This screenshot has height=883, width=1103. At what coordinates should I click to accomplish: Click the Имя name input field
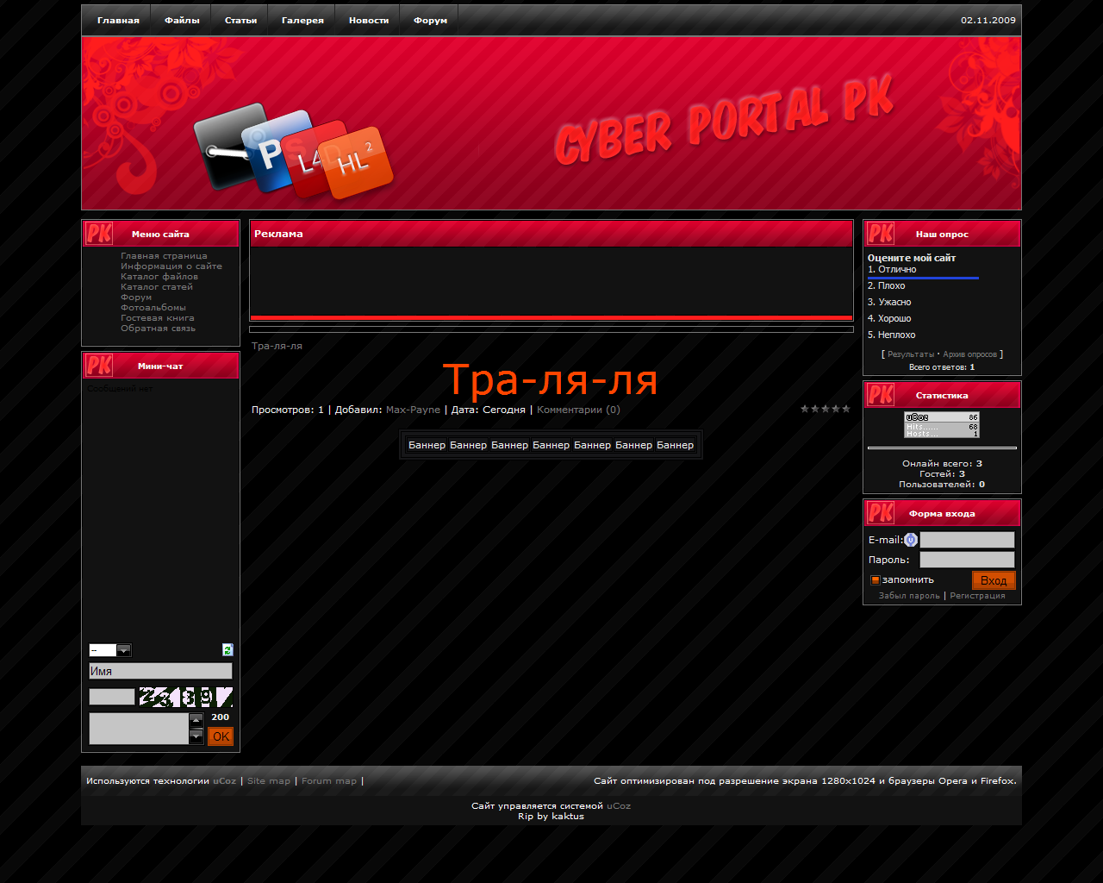160,671
